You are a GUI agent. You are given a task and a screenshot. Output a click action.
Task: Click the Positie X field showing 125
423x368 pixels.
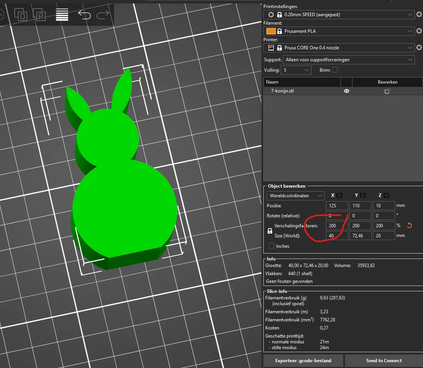click(x=337, y=205)
